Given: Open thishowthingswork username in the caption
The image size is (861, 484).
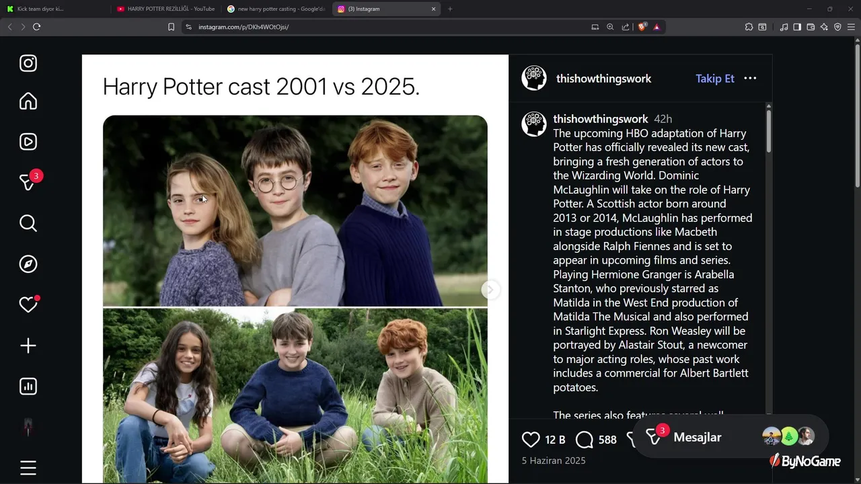Looking at the screenshot, I should click(x=601, y=119).
